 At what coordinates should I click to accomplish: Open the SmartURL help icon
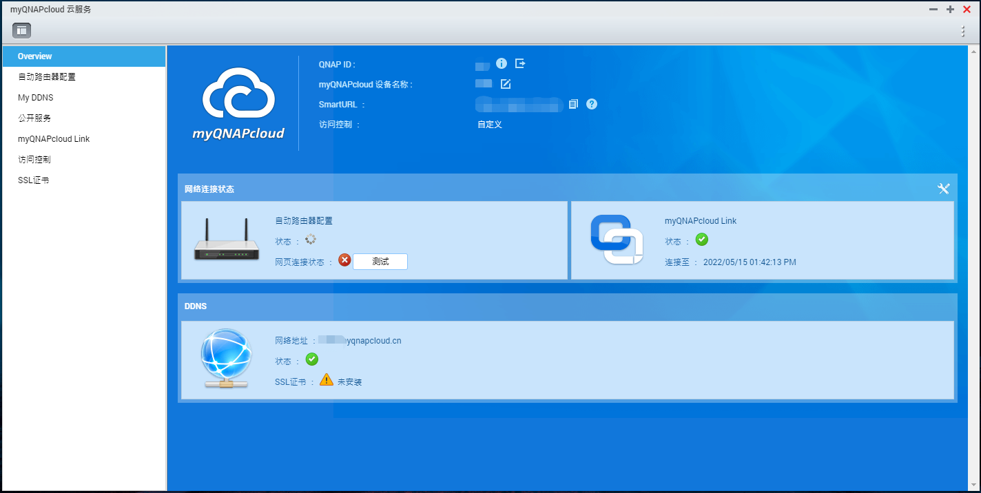point(592,104)
